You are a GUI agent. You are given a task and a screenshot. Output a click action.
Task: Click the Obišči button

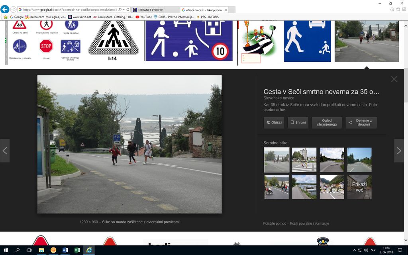point(274,123)
